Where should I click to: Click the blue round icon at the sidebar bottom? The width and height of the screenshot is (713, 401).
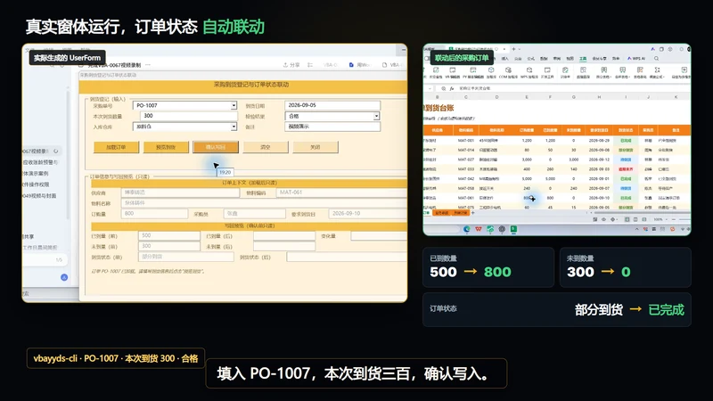[x=64, y=277]
